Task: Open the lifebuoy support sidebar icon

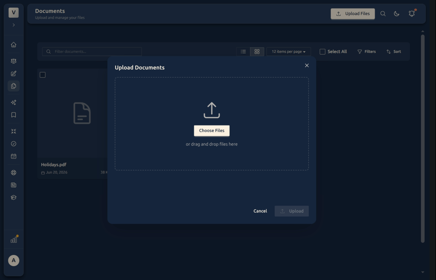Action: [x=14, y=173]
